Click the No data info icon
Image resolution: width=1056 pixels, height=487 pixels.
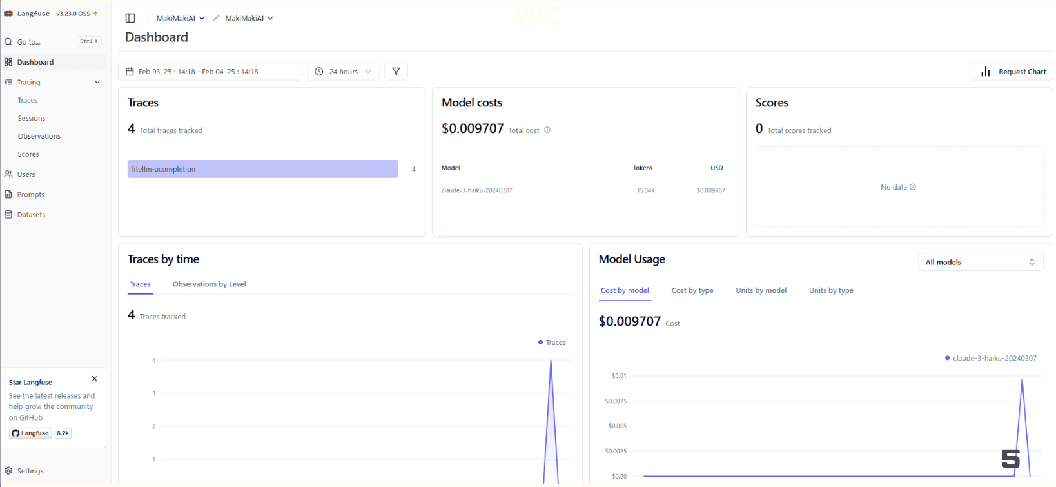[x=912, y=187]
